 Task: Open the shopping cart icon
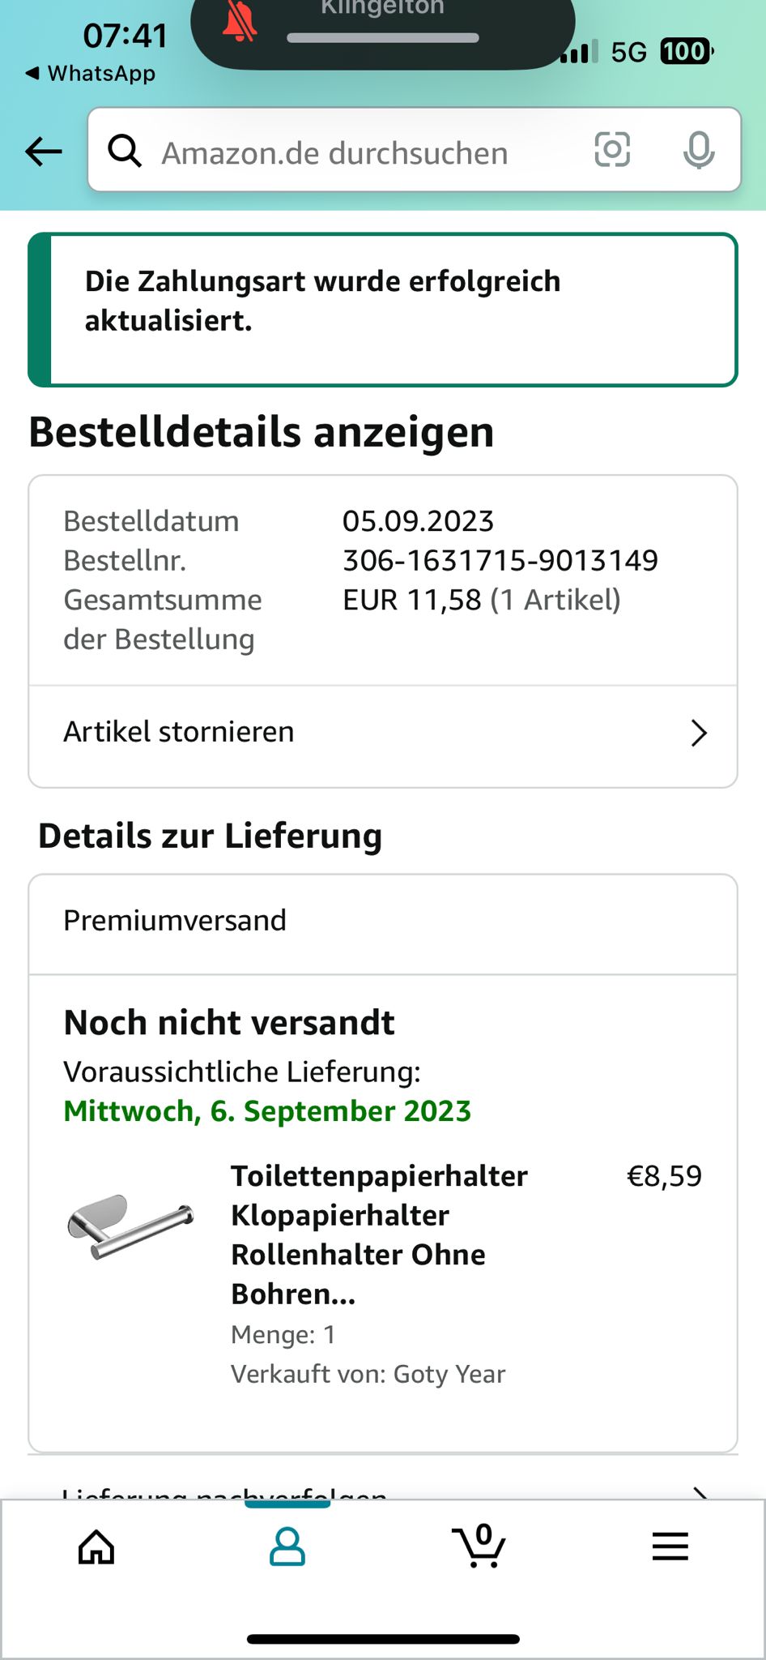click(479, 1547)
